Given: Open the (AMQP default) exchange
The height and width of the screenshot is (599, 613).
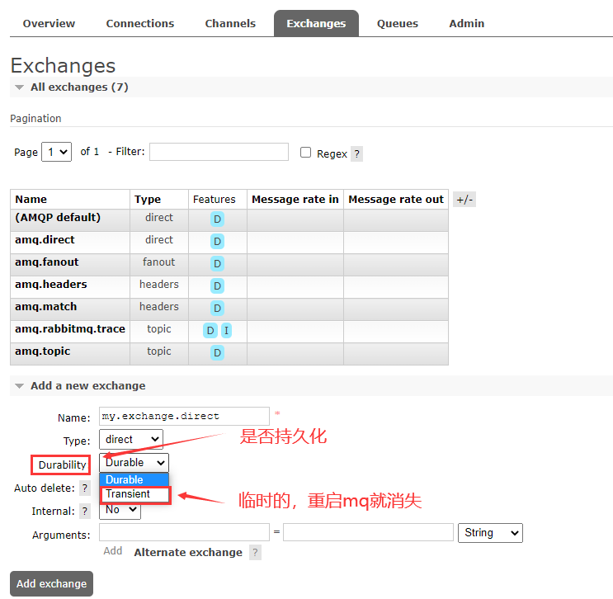Looking at the screenshot, I should point(58,217).
